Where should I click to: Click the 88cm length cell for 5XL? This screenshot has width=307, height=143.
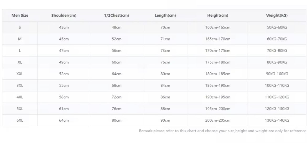tap(165, 109)
